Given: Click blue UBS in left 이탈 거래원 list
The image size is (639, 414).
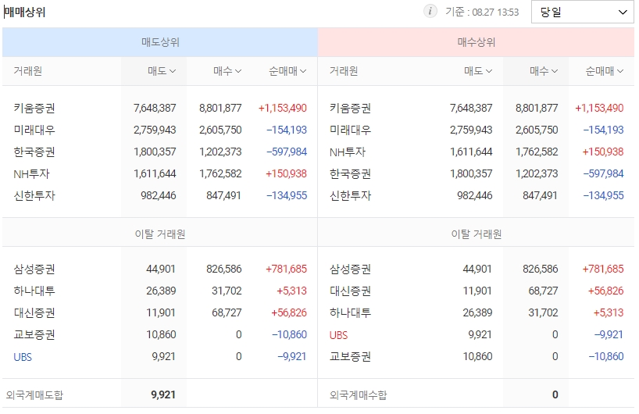Looking at the screenshot, I should pyautogui.click(x=23, y=357).
